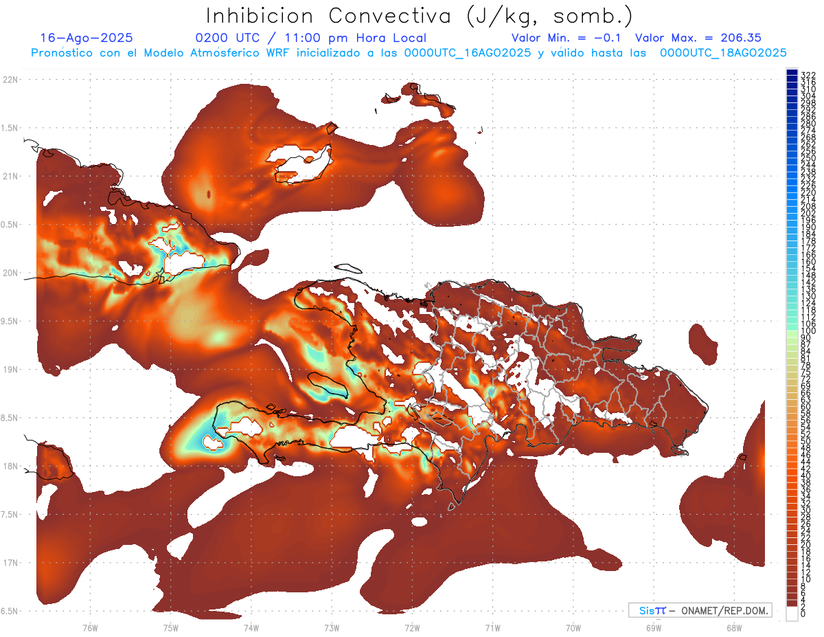Click the '76W' longitude label
The width and height of the screenshot is (824, 637).
(x=90, y=628)
